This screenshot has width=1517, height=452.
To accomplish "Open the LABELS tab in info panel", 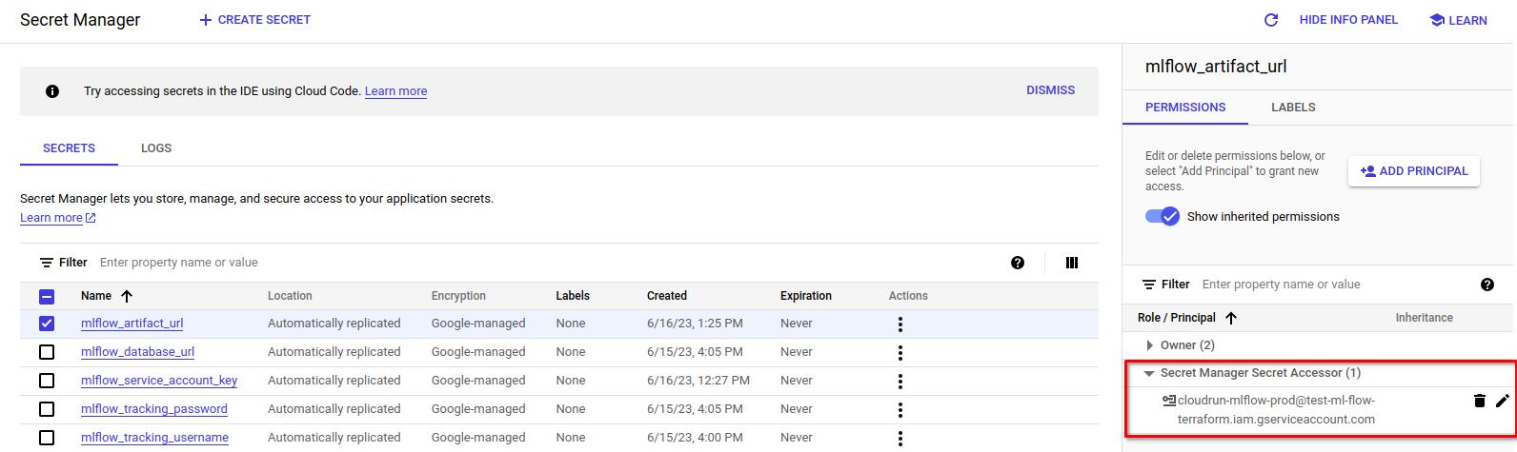I will click(1293, 108).
